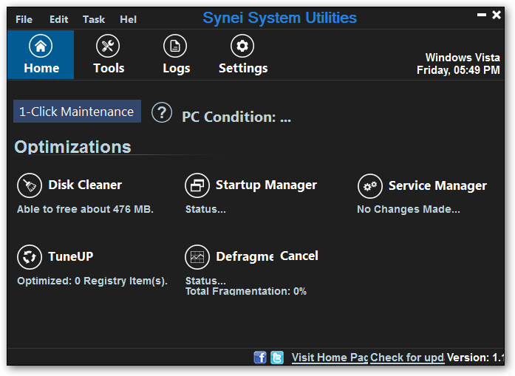The width and height of the screenshot is (515, 376).
Task: Open the Task menu
Action: [94, 19]
